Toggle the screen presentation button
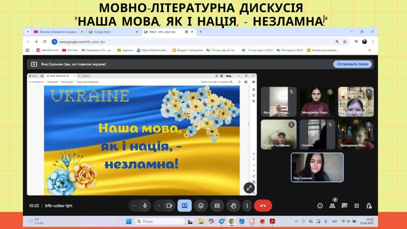The height and width of the screenshot is (229, 407). pyautogui.click(x=184, y=206)
